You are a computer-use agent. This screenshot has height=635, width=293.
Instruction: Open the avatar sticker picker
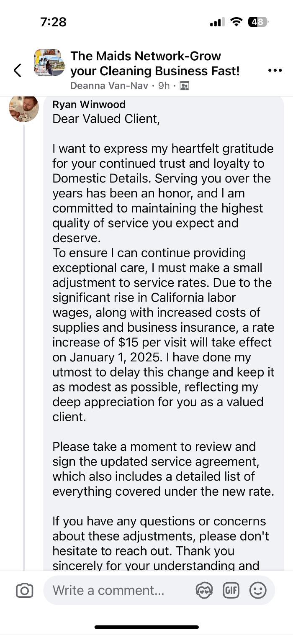pyautogui.click(x=204, y=590)
